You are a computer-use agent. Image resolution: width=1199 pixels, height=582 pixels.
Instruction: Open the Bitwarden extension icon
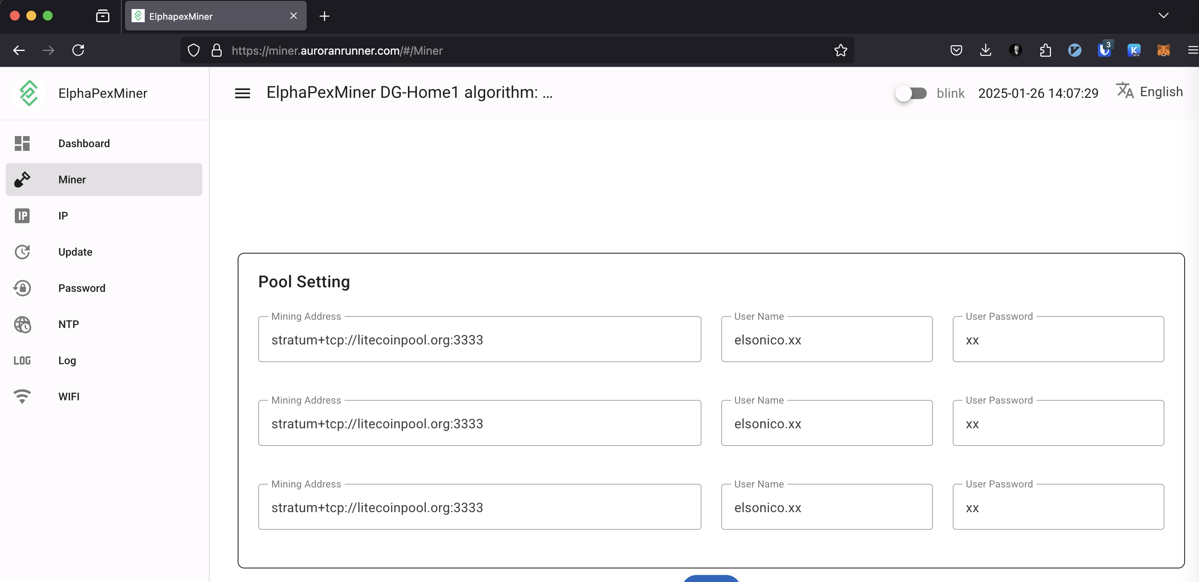click(x=1104, y=50)
